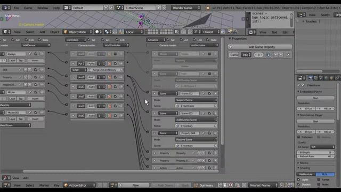Open the Add Sensor dropdown

point(36,45)
